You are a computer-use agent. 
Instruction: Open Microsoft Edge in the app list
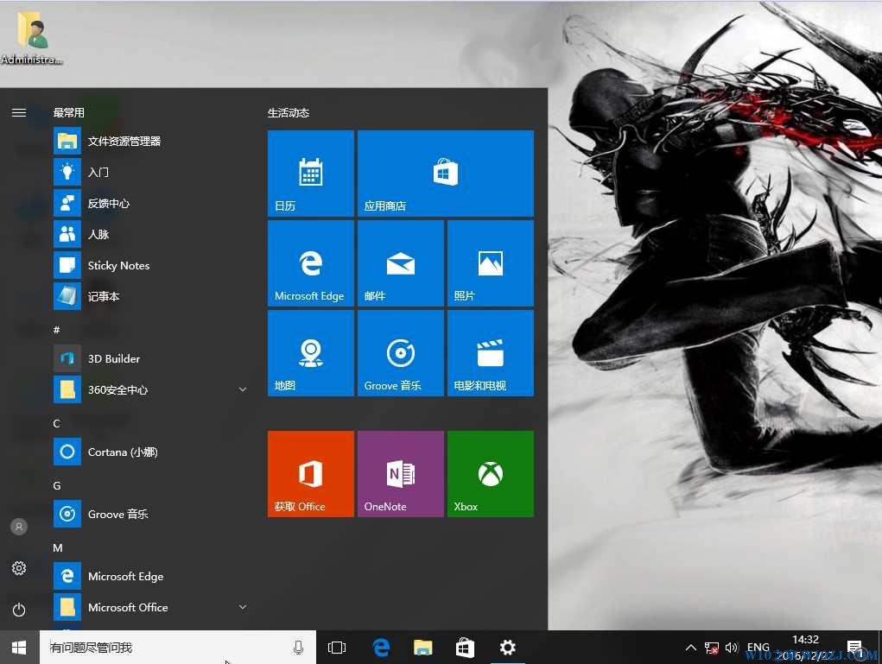151,576
